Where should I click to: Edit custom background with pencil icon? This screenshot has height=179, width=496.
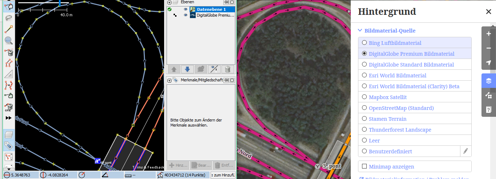coord(465,151)
